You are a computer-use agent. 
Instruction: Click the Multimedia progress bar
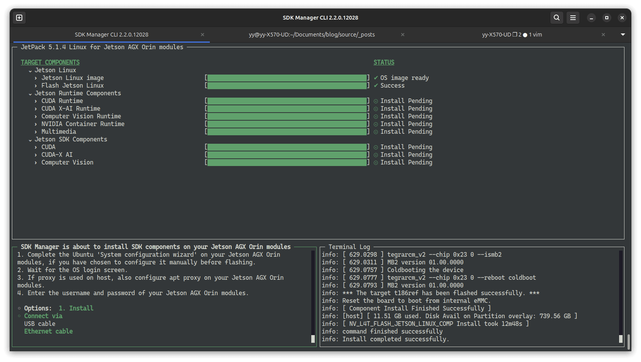click(x=287, y=132)
